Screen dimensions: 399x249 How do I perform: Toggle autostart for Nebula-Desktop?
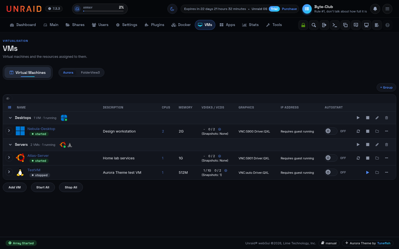(331, 131)
